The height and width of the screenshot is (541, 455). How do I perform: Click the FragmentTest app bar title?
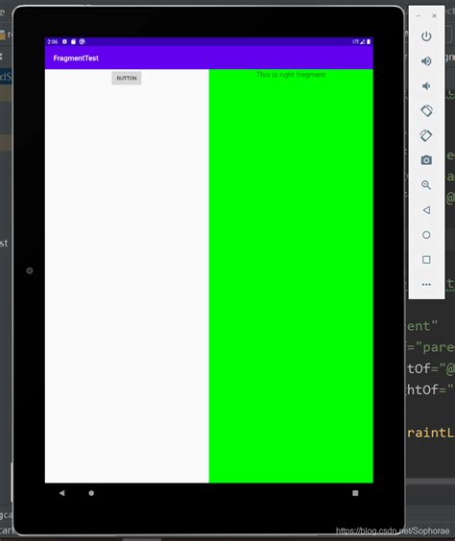click(x=76, y=58)
